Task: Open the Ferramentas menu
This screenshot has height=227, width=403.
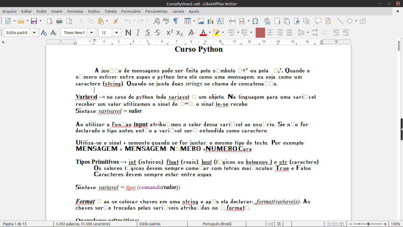Action: point(156,11)
